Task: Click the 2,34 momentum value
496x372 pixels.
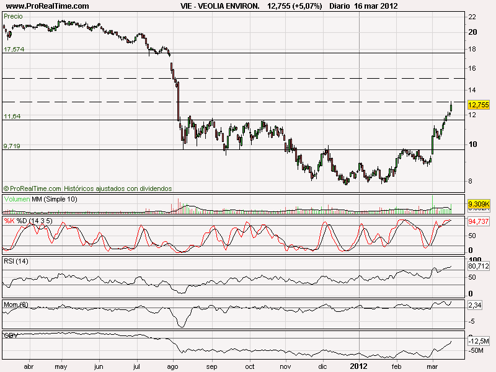Action: click(474, 305)
